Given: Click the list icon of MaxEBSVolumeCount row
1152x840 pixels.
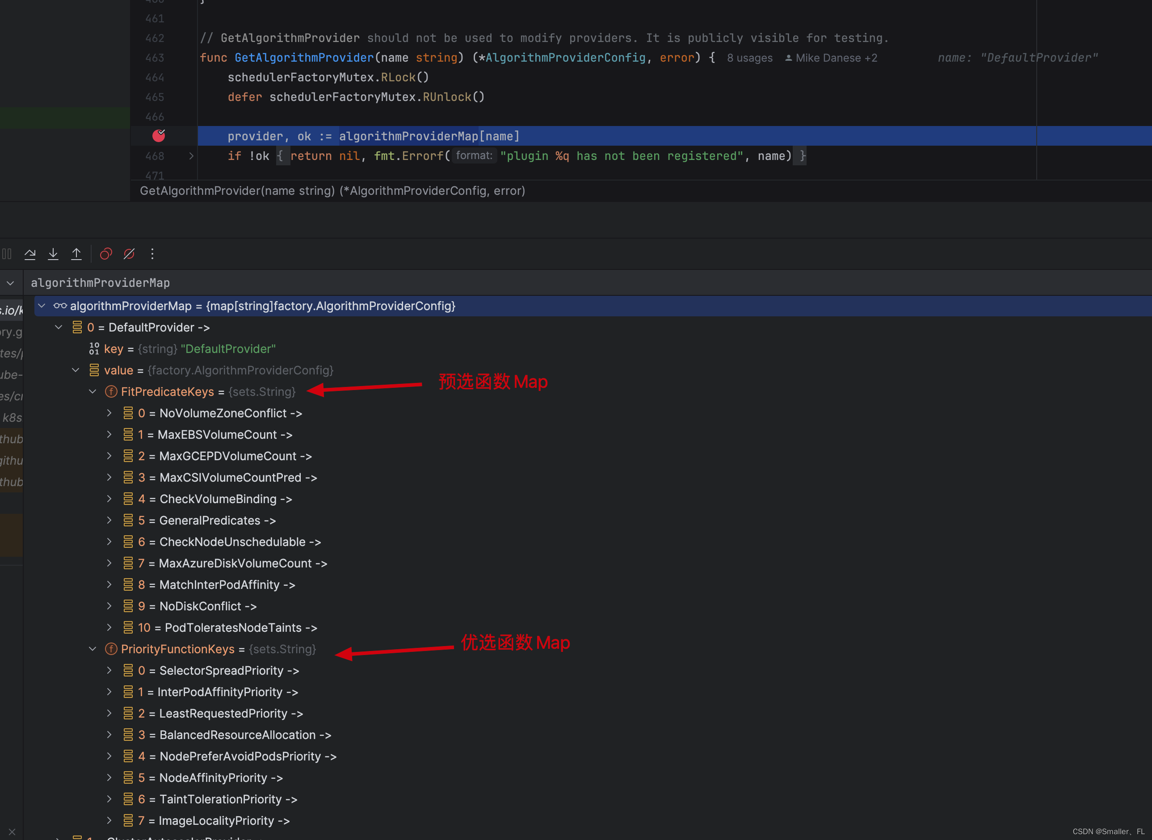Looking at the screenshot, I should tap(128, 434).
